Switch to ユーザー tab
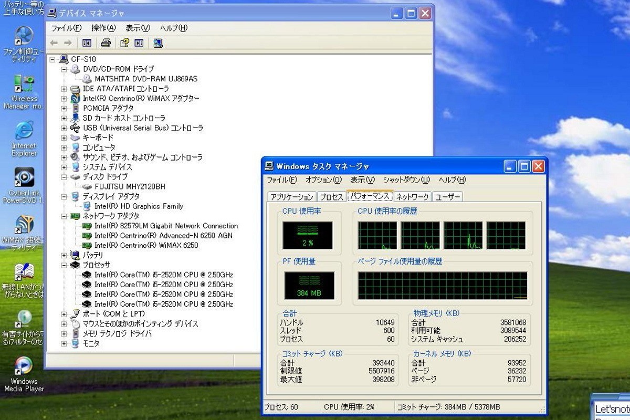Screen dimensions: 630x420 click(x=447, y=197)
